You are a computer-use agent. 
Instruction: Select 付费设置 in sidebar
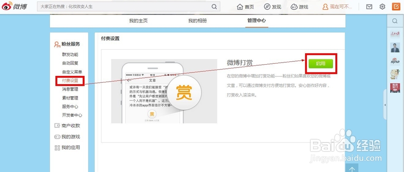[70, 81]
